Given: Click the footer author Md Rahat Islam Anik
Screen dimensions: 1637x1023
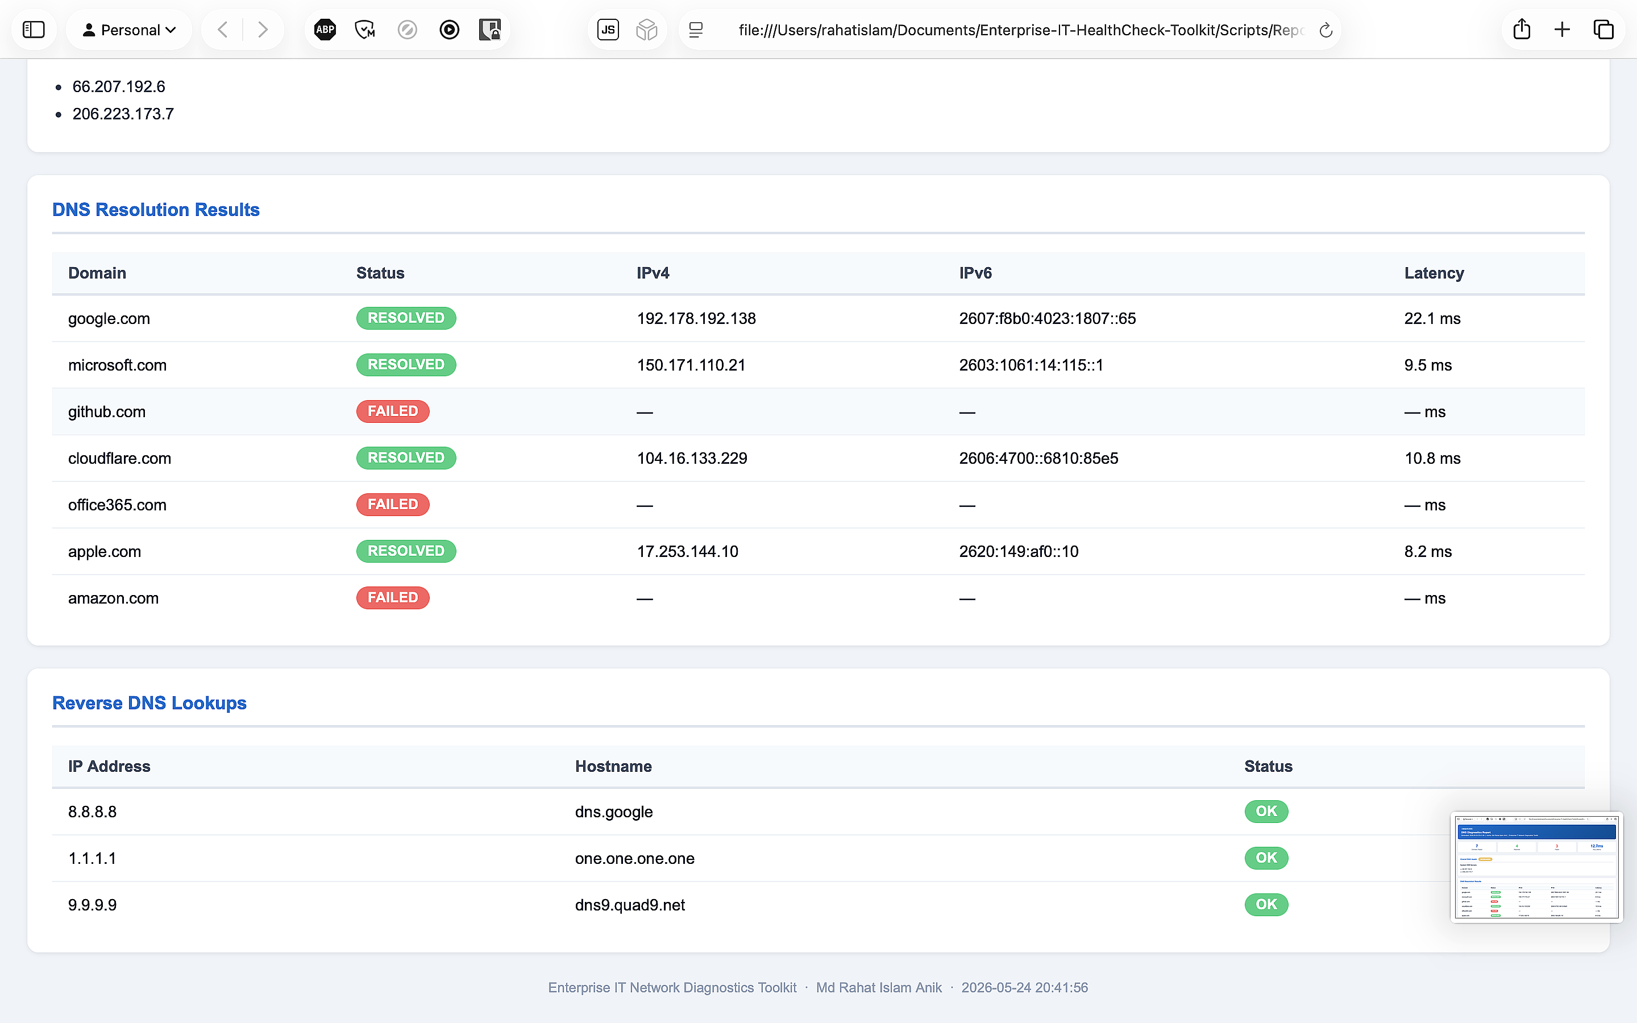Looking at the screenshot, I should pyautogui.click(x=879, y=988).
